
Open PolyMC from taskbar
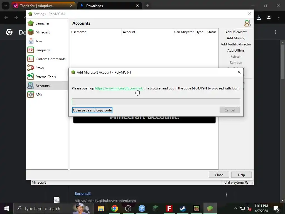210,208
